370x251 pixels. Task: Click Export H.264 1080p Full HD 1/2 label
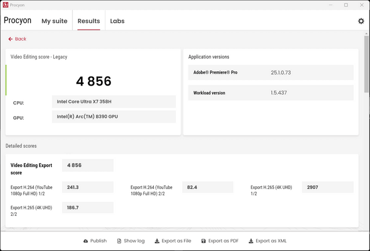click(31, 190)
